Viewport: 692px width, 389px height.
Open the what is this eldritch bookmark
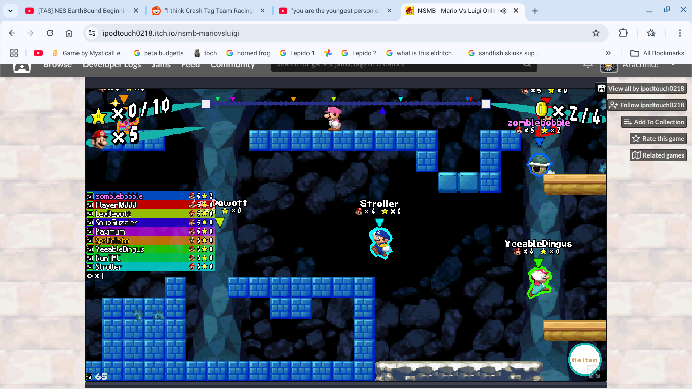(x=421, y=53)
